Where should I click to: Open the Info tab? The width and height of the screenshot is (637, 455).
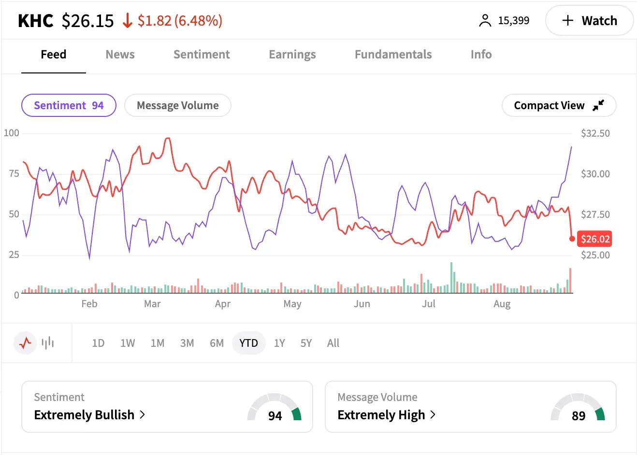(481, 55)
